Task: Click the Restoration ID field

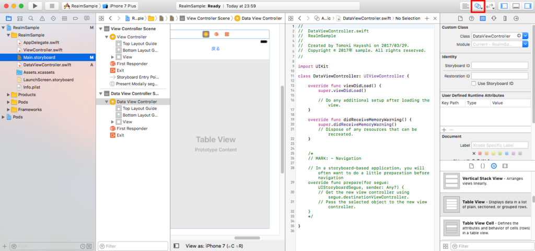Action: coord(500,76)
